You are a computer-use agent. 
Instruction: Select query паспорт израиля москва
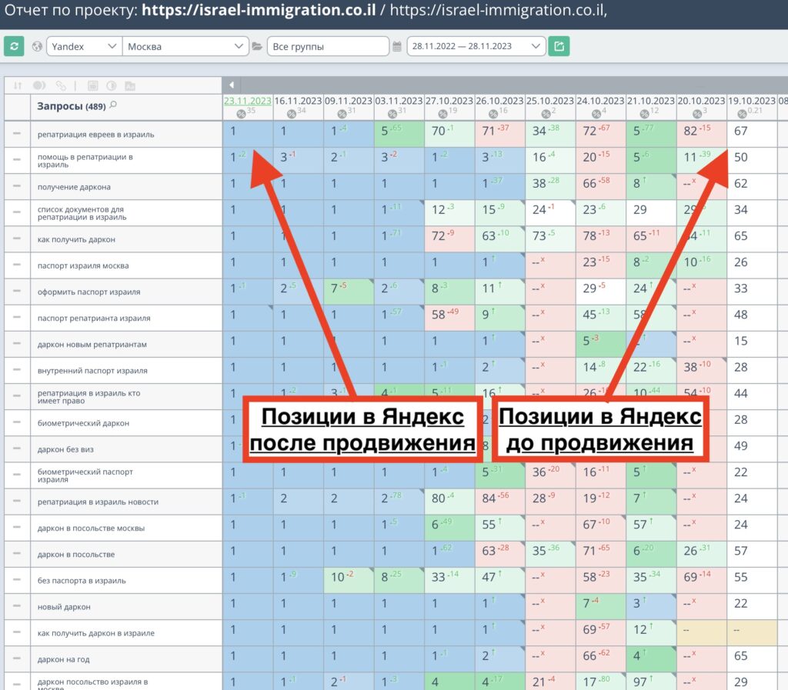click(83, 265)
